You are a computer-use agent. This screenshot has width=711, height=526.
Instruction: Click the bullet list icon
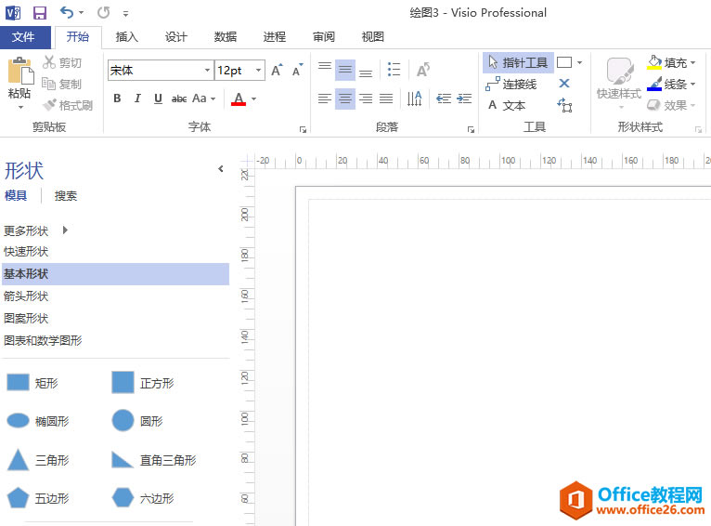click(x=394, y=70)
